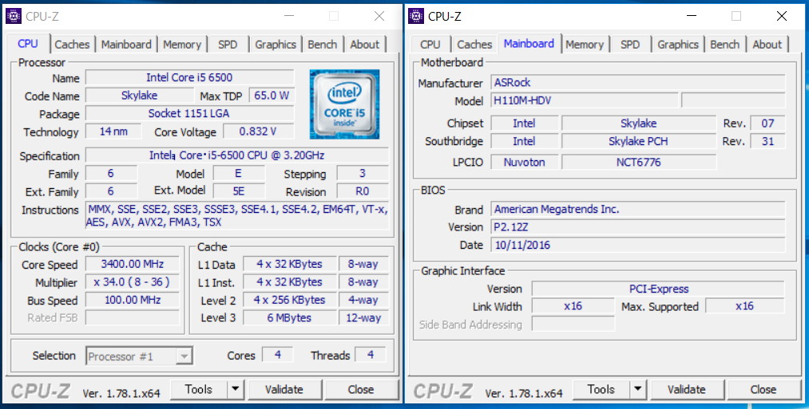The width and height of the screenshot is (809, 409).
Task: Click the empty Rated FSB field
Action: point(133,317)
